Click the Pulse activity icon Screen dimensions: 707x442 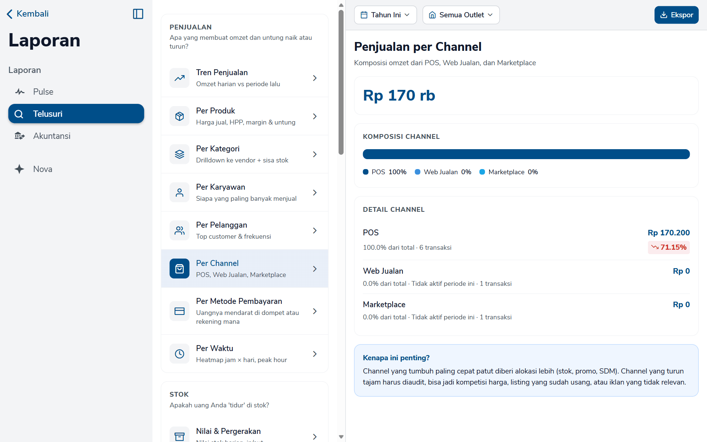tap(20, 92)
